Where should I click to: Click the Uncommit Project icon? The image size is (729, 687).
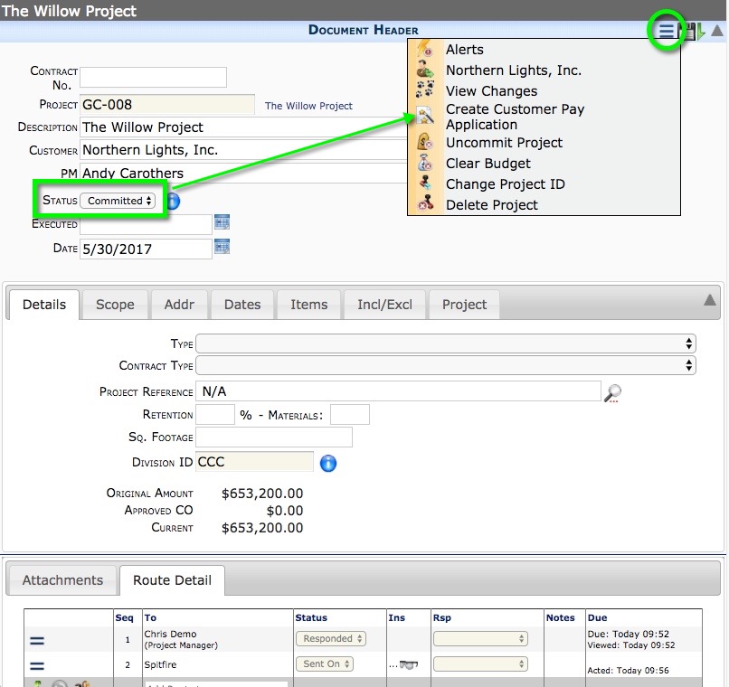coord(424,142)
